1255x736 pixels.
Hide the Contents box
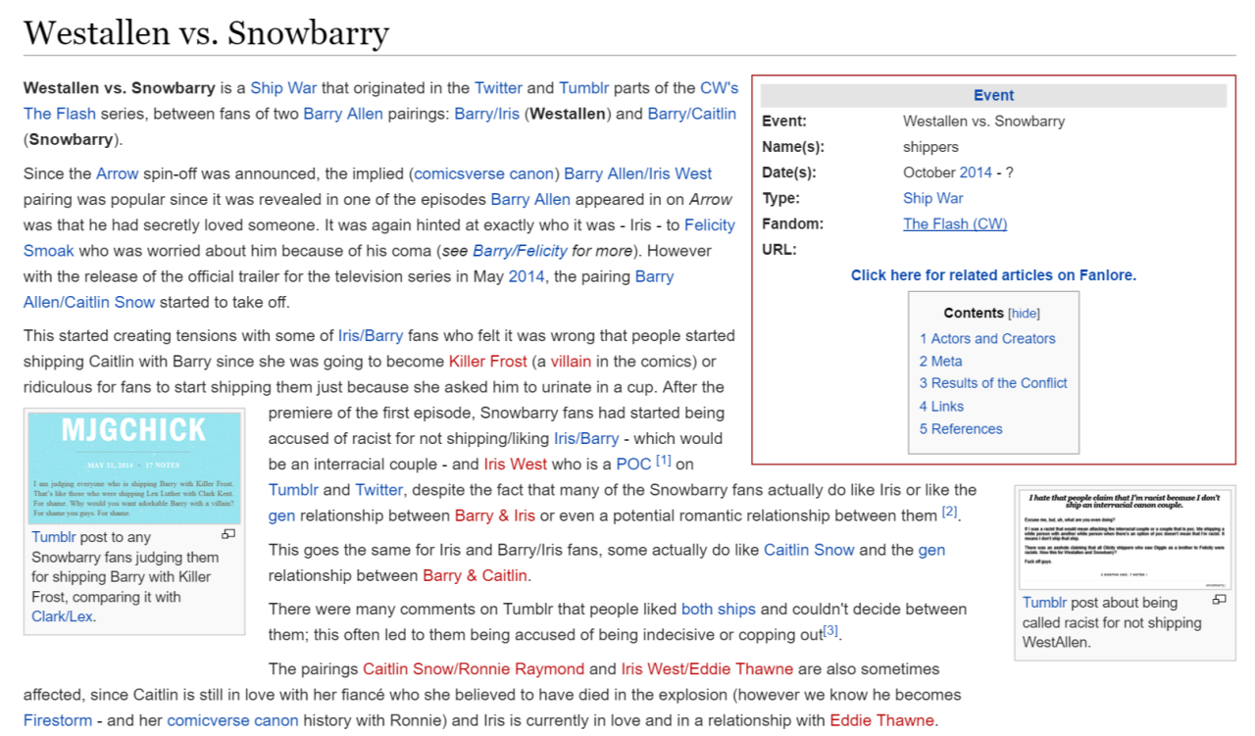(1025, 314)
